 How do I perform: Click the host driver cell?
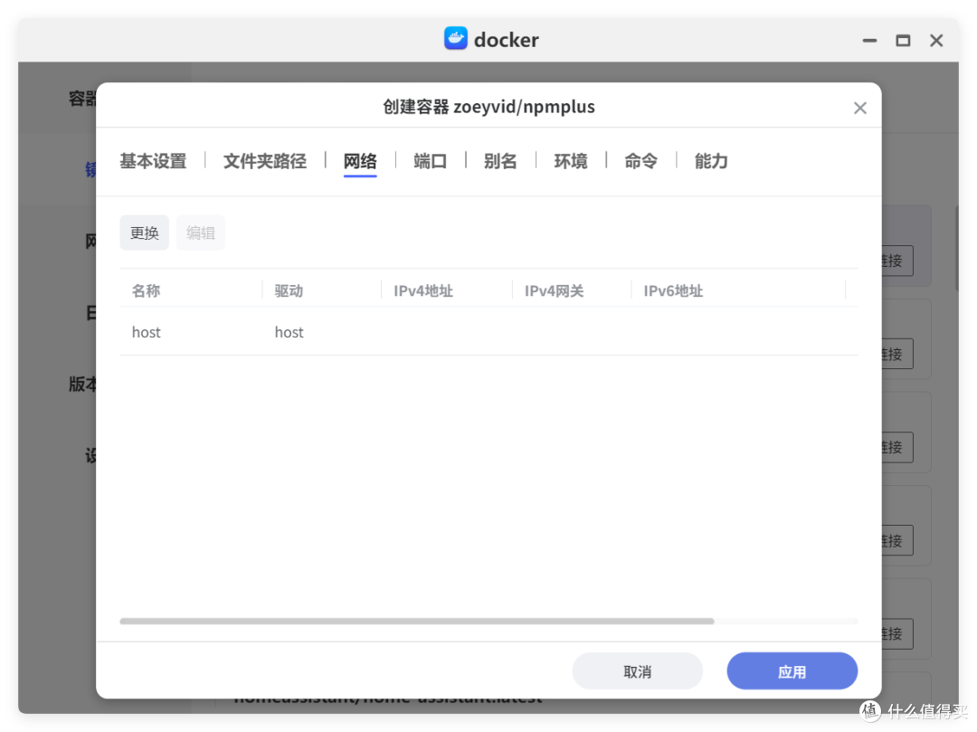289,332
